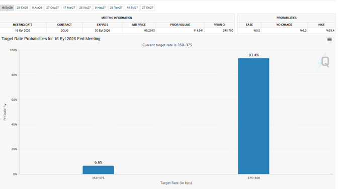Viewport: 342px width, 189px height.
Task: Select the 17 Mar27 meeting tab
Action: click(69, 8)
